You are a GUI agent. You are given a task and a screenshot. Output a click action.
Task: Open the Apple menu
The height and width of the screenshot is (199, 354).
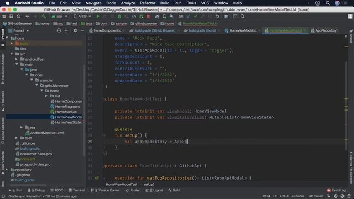7,3
